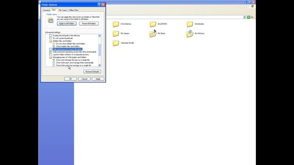The image size is (294, 165).
Task: Toggle Hide extensions for known file types
Action: (51, 49)
